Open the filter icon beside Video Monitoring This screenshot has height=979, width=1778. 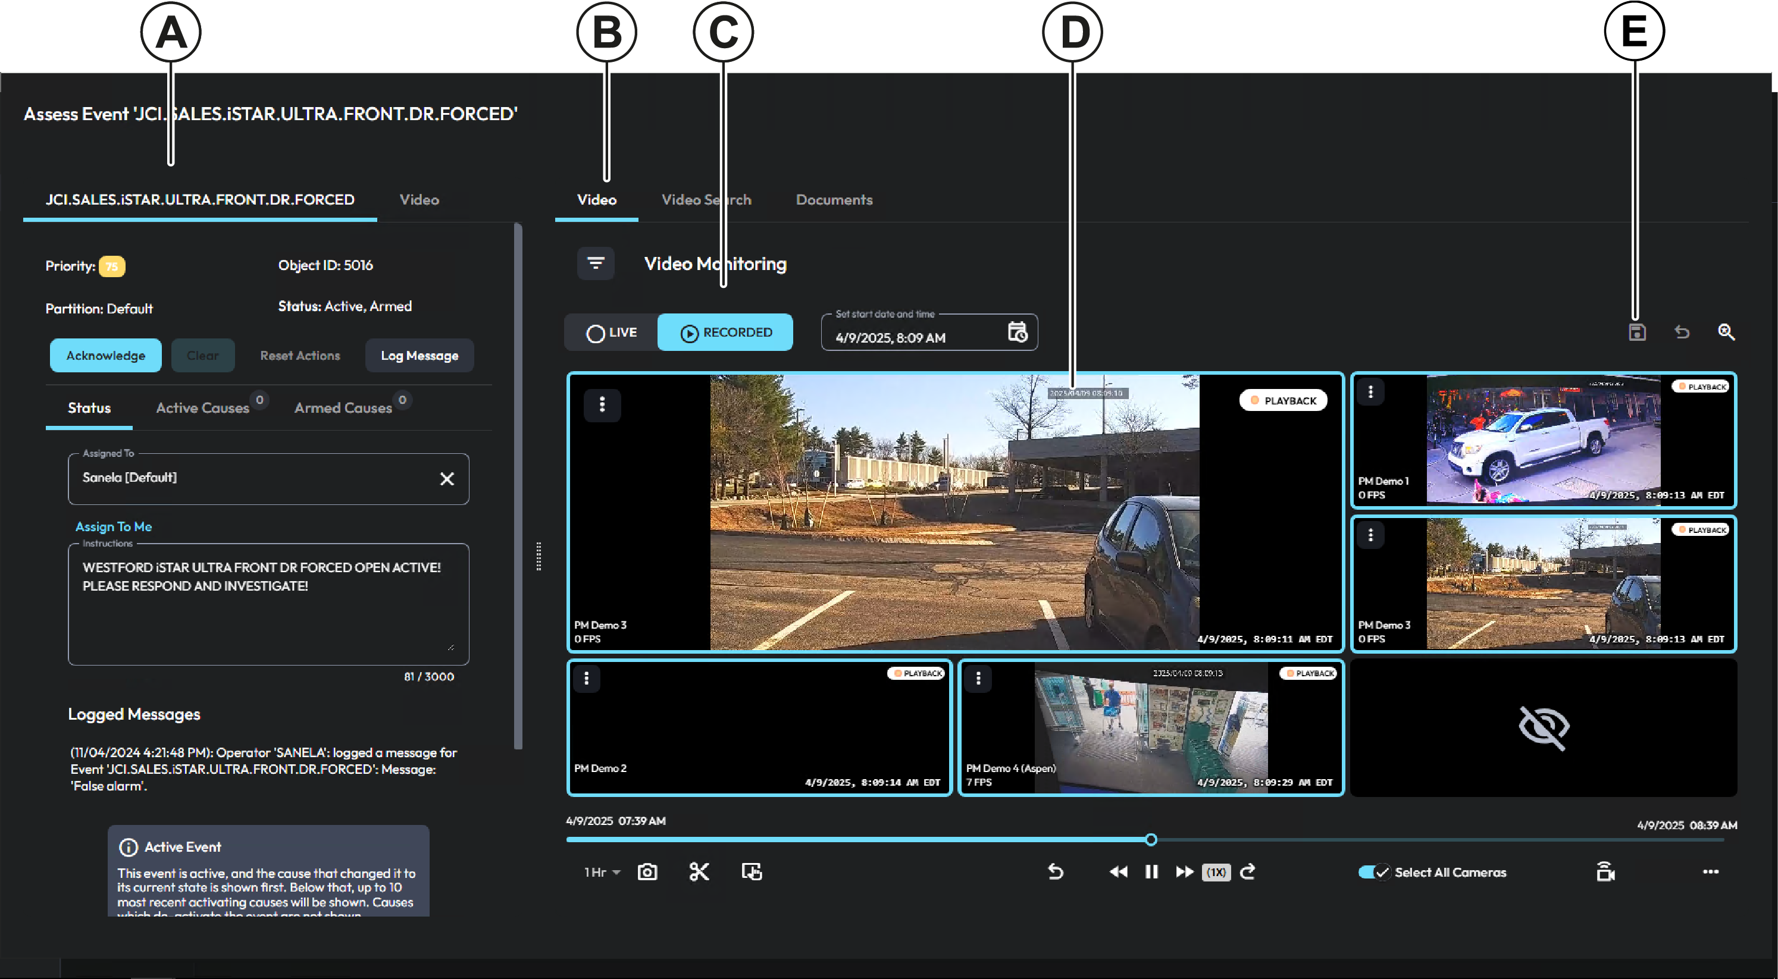[x=596, y=263]
